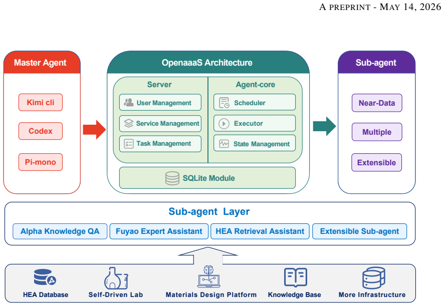Select the Pi-mono box
This screenshot has width=444, height=306.
point(41,162)
